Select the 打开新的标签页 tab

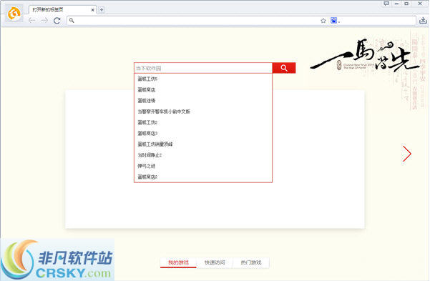pos(62,10)
